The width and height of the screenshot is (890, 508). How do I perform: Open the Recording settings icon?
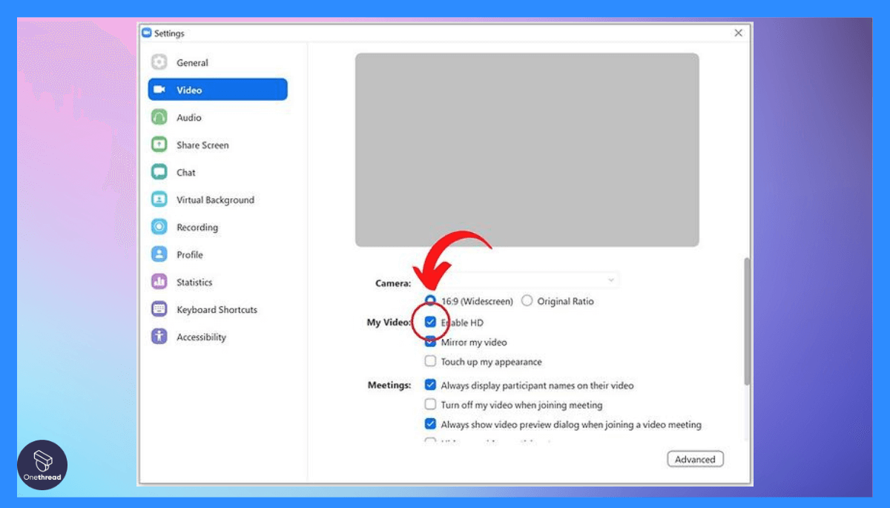[x=159, y=227]
